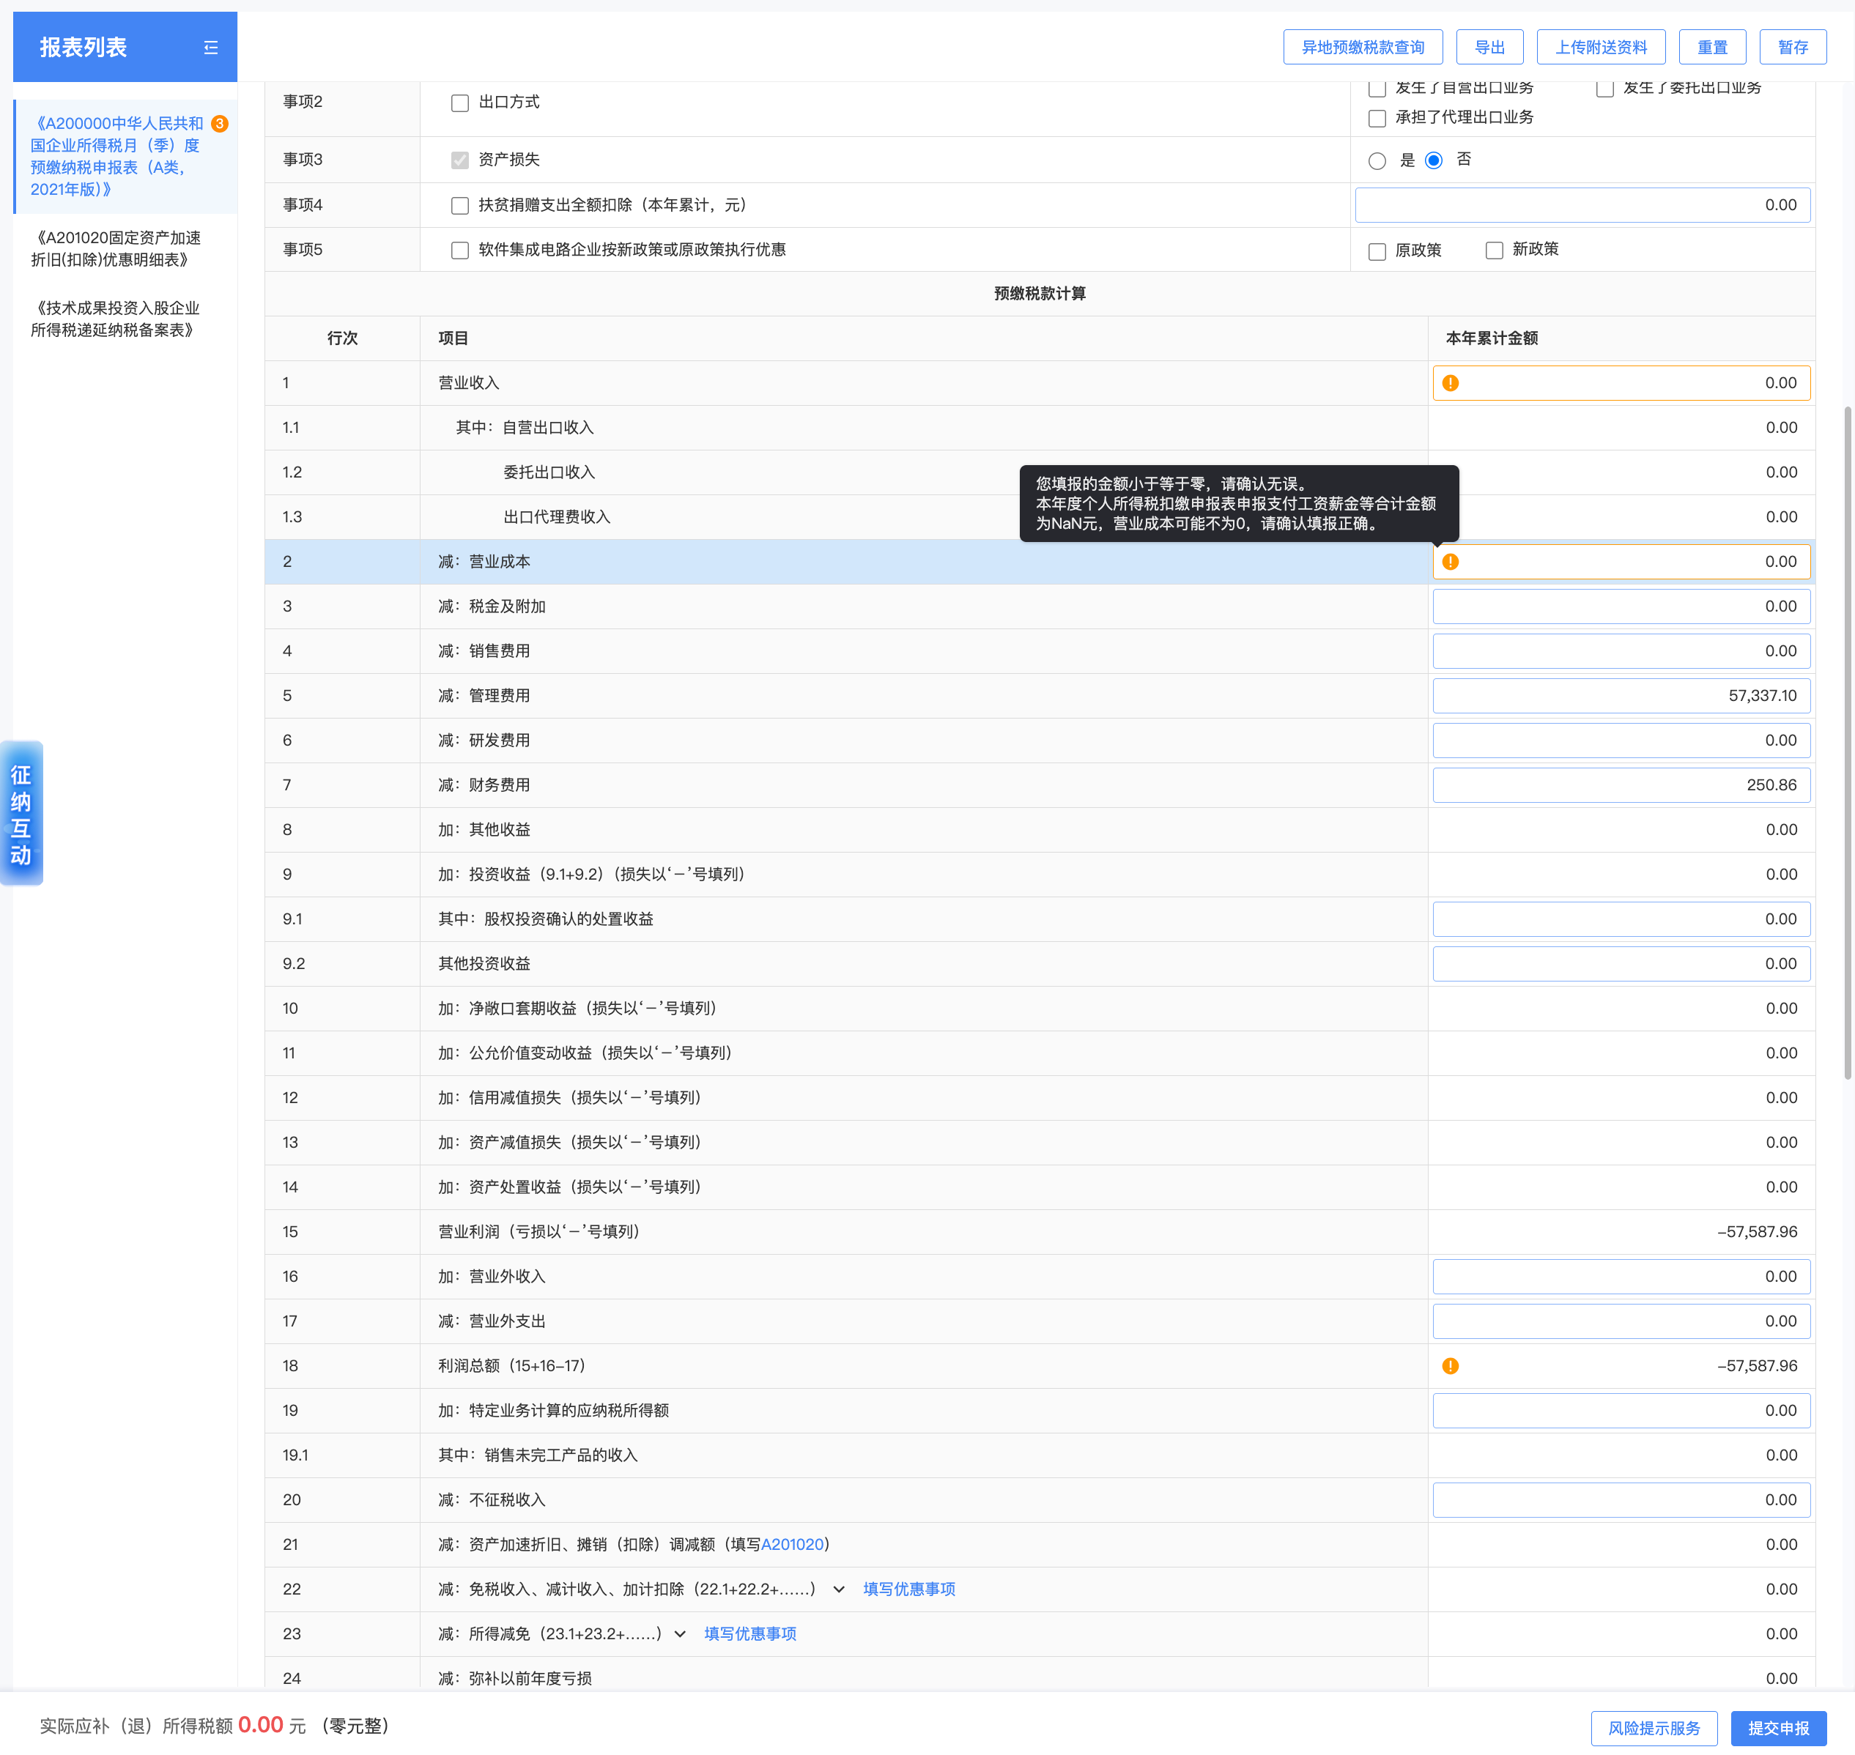
Task: Open 技术成果投资入股 备案表 in sidebar
Action: click(116, 319)
